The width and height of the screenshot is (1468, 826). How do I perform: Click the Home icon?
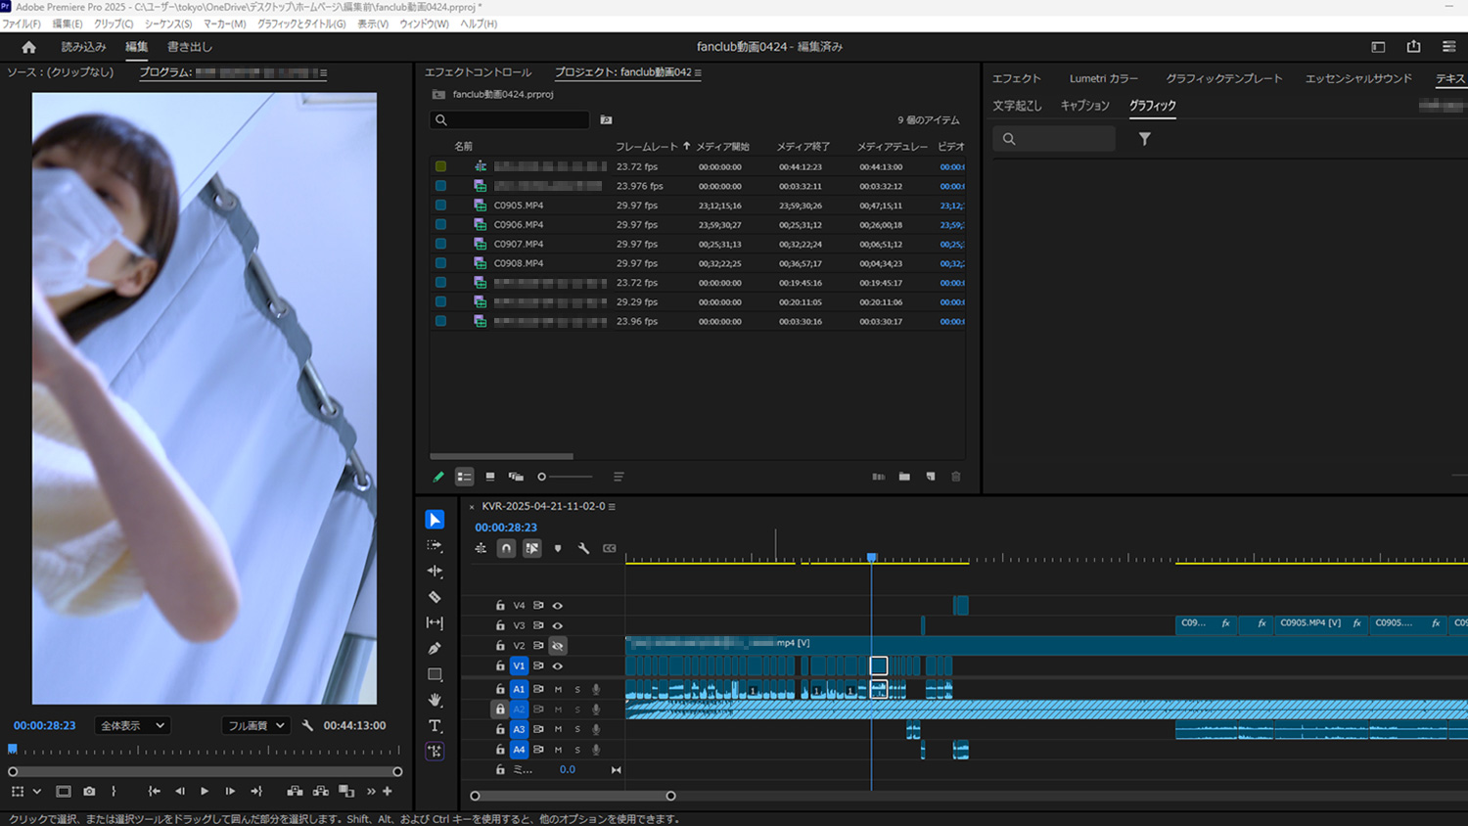coord(28,47)
